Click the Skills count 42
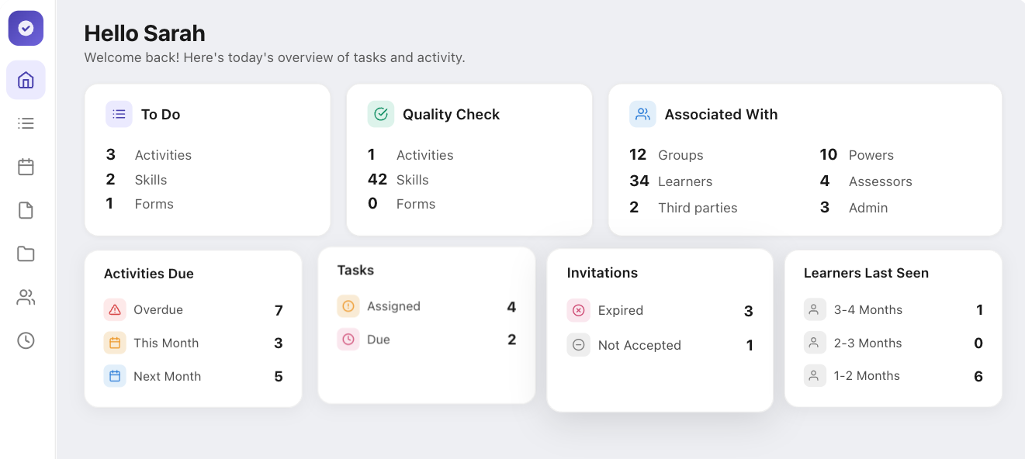The width and height of the screenshot is (1025, 459). click(377, 180)
